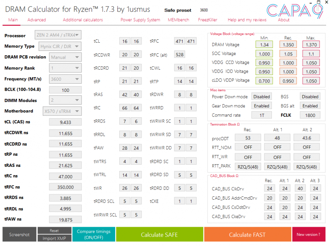This screenshot has width=329, height=246.
Task: Click the BCLK value field
Action: (x=65, y=90)
